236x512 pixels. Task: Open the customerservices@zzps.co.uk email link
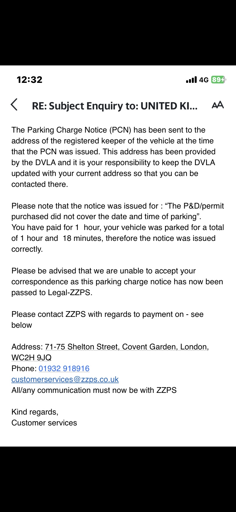[x=65, y=379]
